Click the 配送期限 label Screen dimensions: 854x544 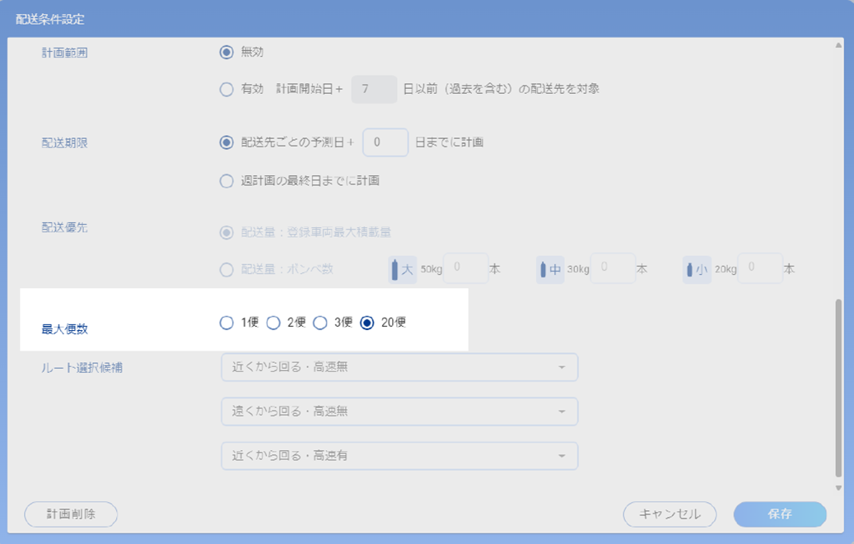(65, 143)
